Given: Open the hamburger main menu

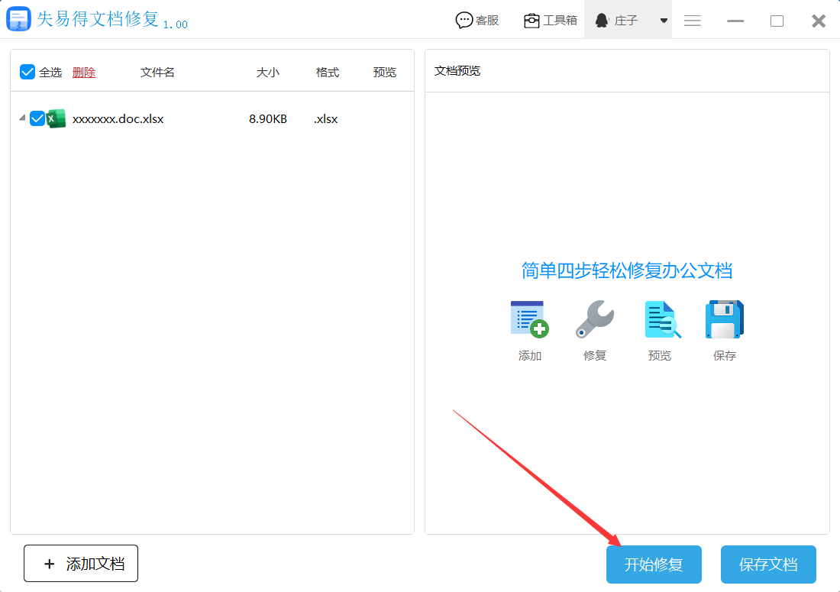Looking at the screenshot, I should pyautogui.click(x=692, y=21).
